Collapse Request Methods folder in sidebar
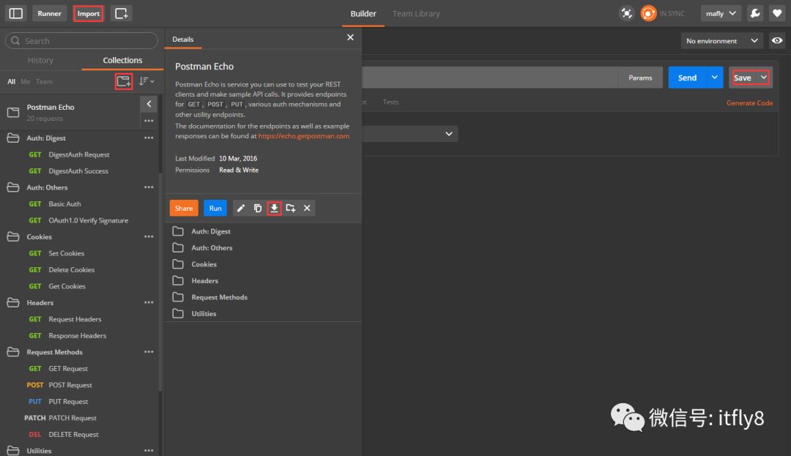This screenshot has height=456, width=791. coord(13,352)
